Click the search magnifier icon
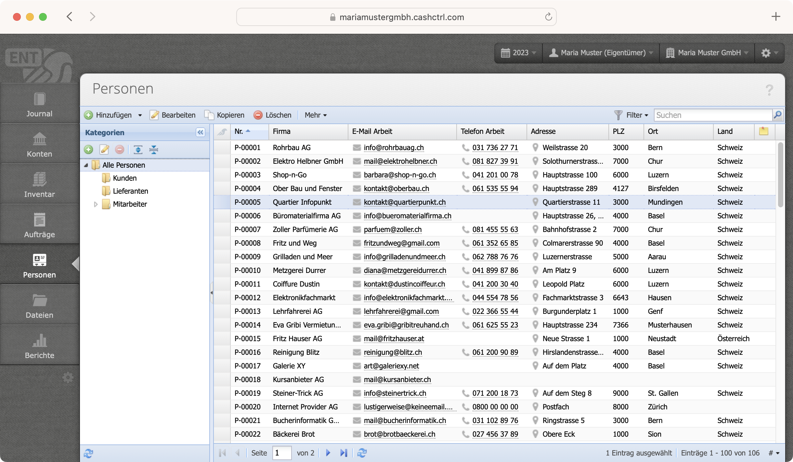Screen dimensions: 793x462 [777, 115]
